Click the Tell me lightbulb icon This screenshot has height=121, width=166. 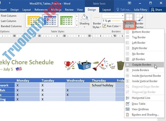(118, 10)
